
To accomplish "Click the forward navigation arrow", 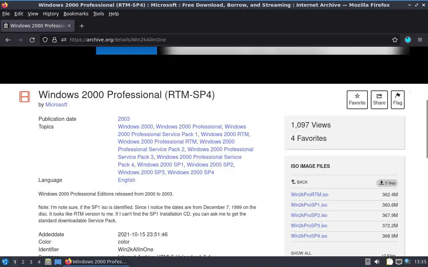I will click(20, 40).
